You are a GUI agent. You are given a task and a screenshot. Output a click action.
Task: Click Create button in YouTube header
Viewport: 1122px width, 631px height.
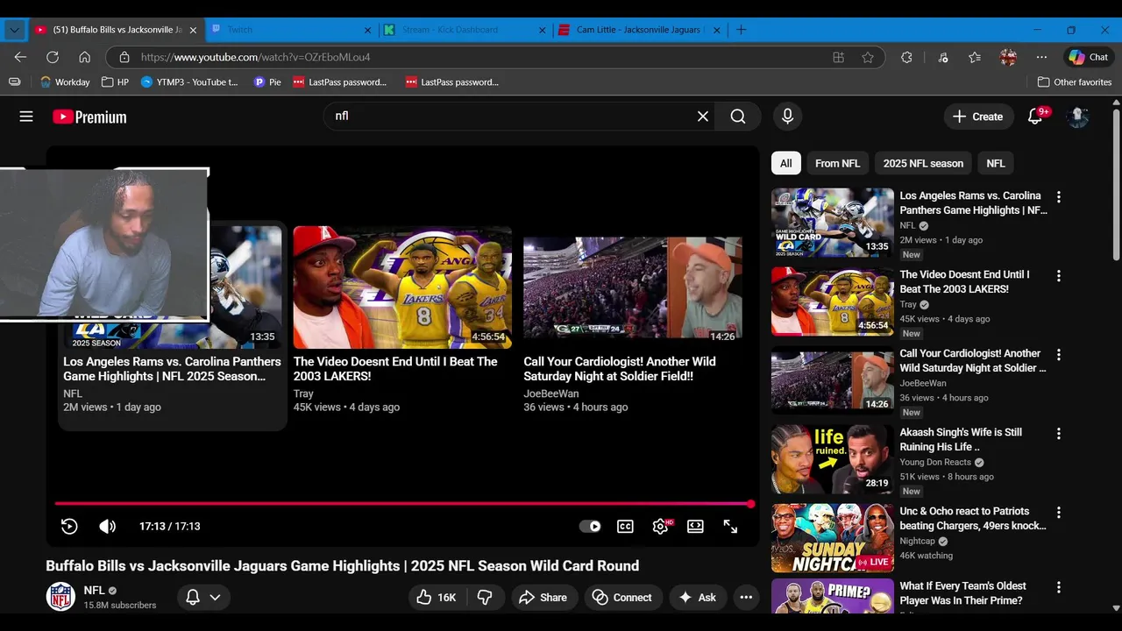[x=978, y=117]
